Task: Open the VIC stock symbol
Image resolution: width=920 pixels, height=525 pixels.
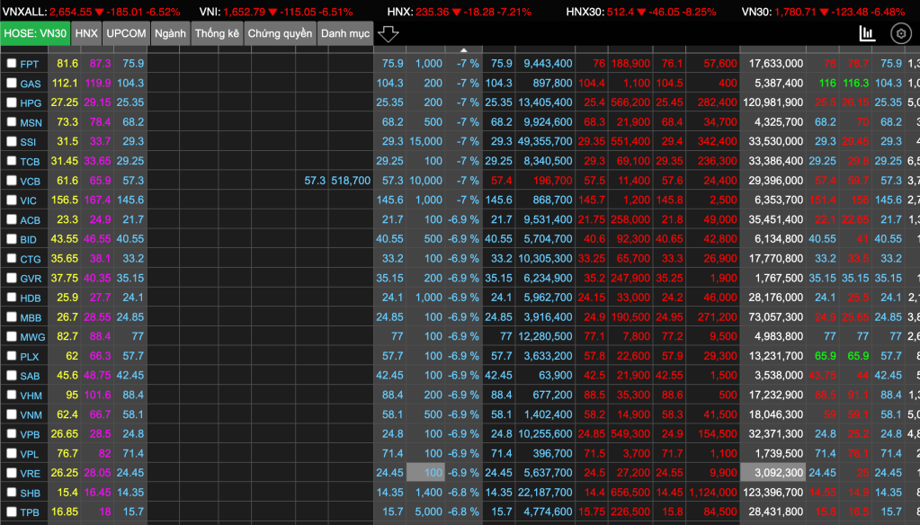Action: click(29, 200)
